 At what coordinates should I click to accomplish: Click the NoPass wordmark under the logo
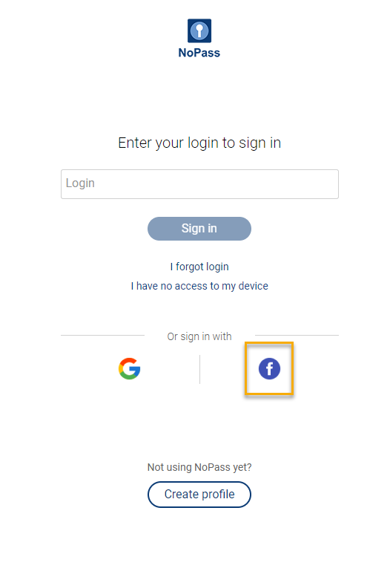(199, 53)
